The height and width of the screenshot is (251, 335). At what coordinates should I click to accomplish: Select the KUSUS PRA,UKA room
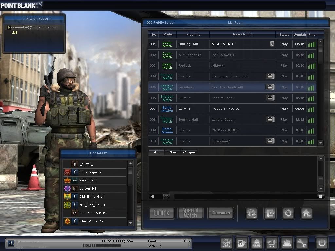[x=232, y=109]
